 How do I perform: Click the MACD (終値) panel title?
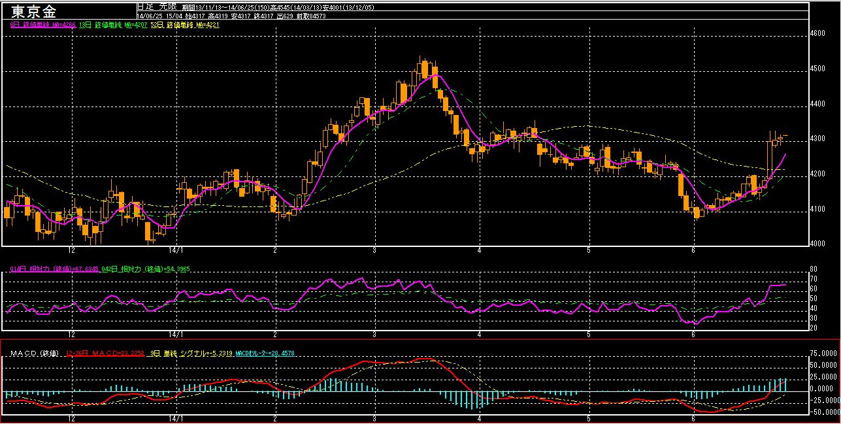36,353
